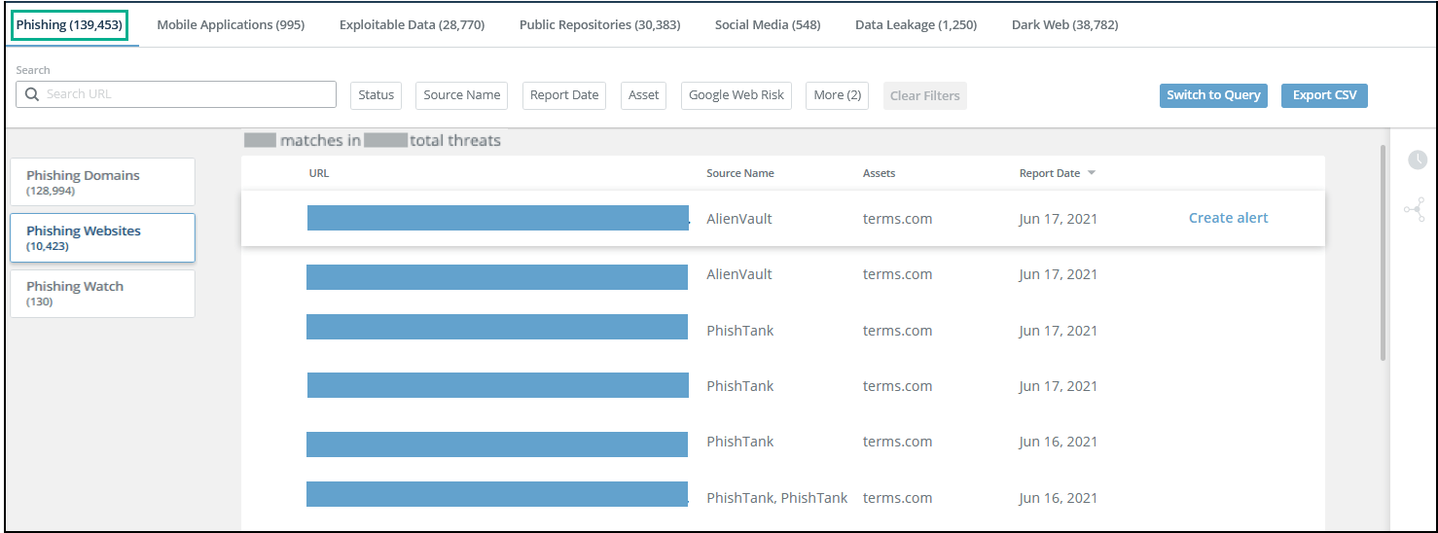
Task: Open the Phishing Watch category
Action: tap(102, 293)
